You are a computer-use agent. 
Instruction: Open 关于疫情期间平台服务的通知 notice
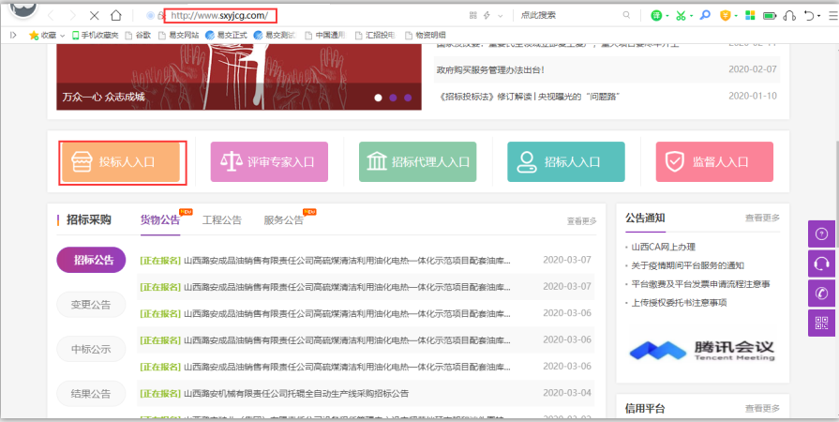coord(687,265)
